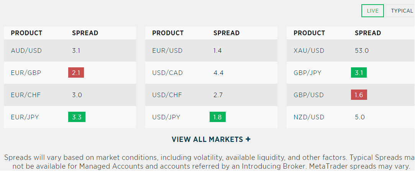Image resolution: width=415 pixels, height=171 pixels.
Task: Select the EUR/GBP product name
Action: 26,73
